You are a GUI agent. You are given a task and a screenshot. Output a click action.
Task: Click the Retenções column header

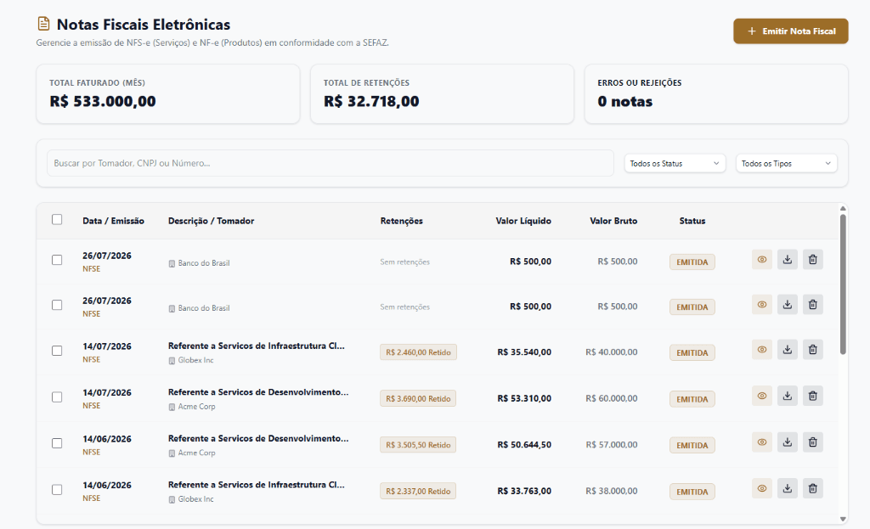(401, 221)
